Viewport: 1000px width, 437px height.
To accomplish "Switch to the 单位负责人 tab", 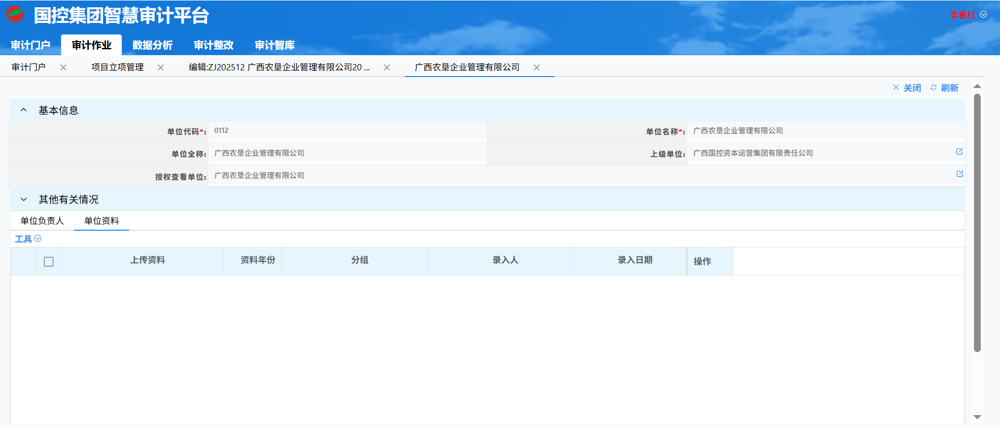I will pyautogui.click(x=42, y=221).
